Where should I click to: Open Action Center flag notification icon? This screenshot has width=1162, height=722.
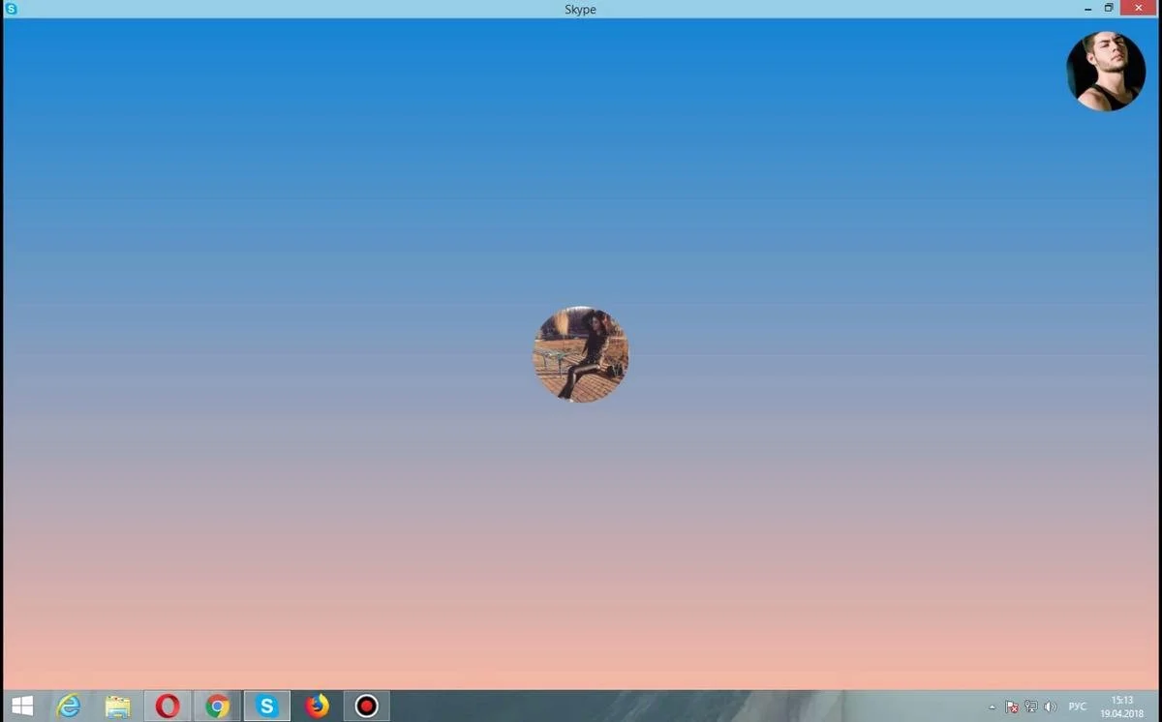pos(1012,707)
